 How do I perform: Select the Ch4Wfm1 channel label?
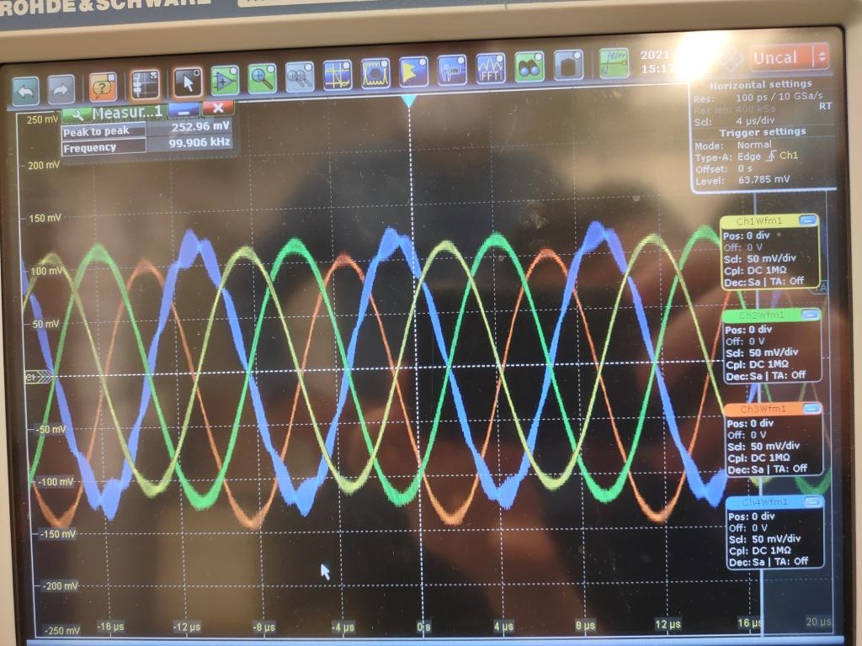tap(764, 502)
